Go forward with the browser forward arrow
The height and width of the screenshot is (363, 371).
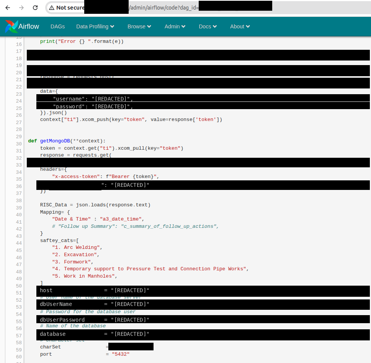pyautogui.click(x=21, y=8)
